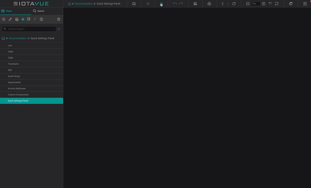The image size is (311, 188).
Task: Add a new view with the plus-circle icon
Action: click(x=3, y=19)
